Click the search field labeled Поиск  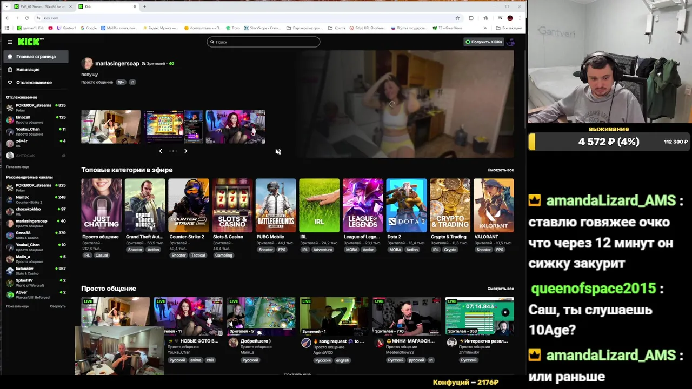[263, 42]
